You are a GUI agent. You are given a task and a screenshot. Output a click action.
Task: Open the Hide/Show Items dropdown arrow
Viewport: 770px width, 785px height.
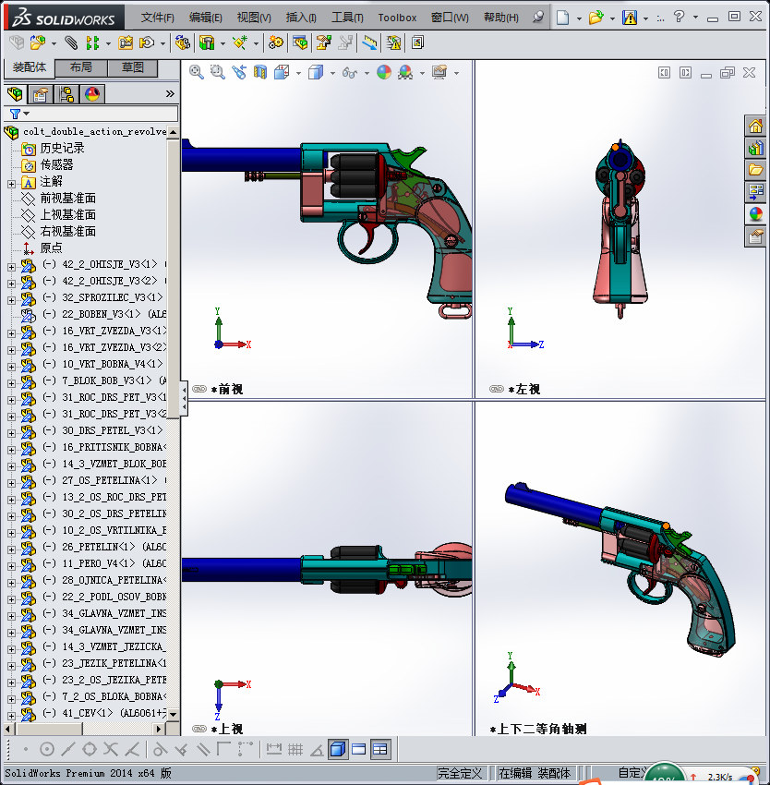click(x=367, y=73)
